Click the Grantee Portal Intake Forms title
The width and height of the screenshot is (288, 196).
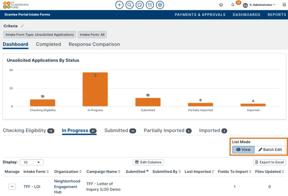point(27,14)
